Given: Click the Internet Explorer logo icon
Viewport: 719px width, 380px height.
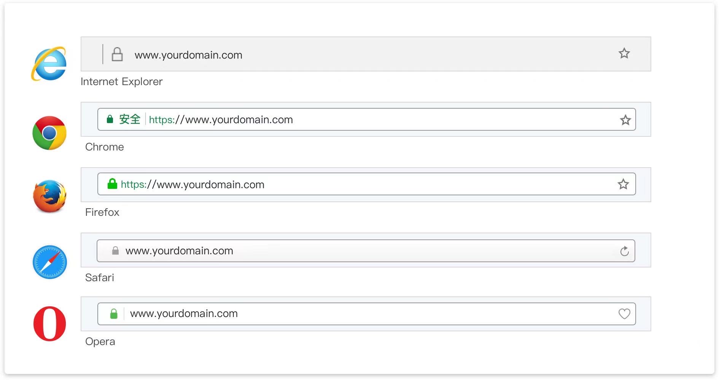Looking at the screenshot, I should (49, 63).
